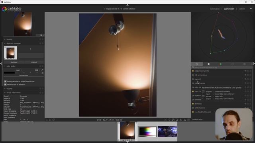The height and width of the screenshot is (143, 255).
Task: Reset the duplicate manager panel icon
Action: tap(40, 43)
